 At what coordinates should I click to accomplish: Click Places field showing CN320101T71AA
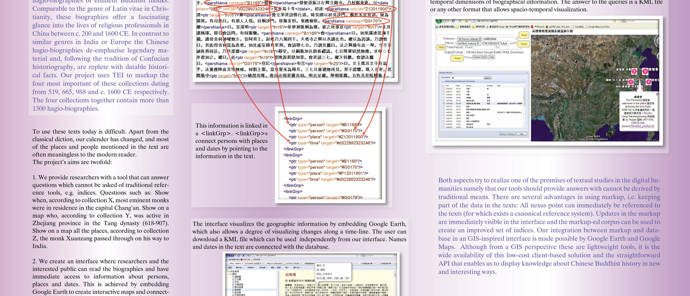coord(496,43)
